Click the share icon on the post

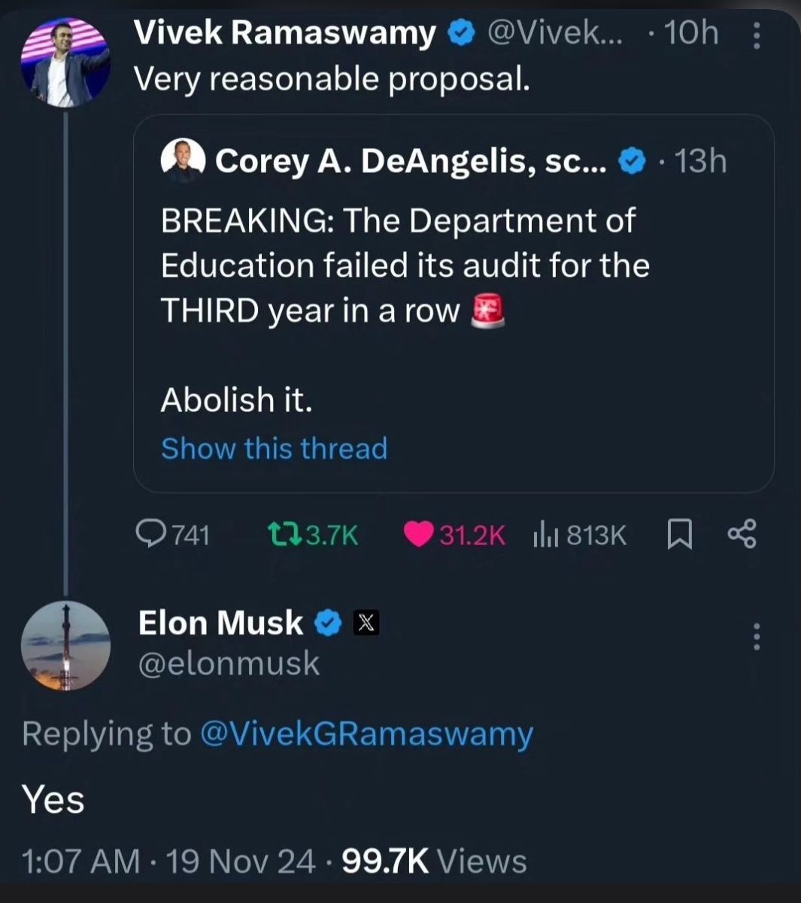pos(742,535)
